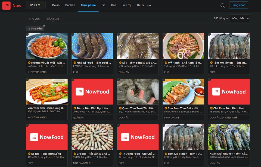Click spring rolls photo of Chả Ram Tôm Đất Bàu Cát

pos(184,91)
